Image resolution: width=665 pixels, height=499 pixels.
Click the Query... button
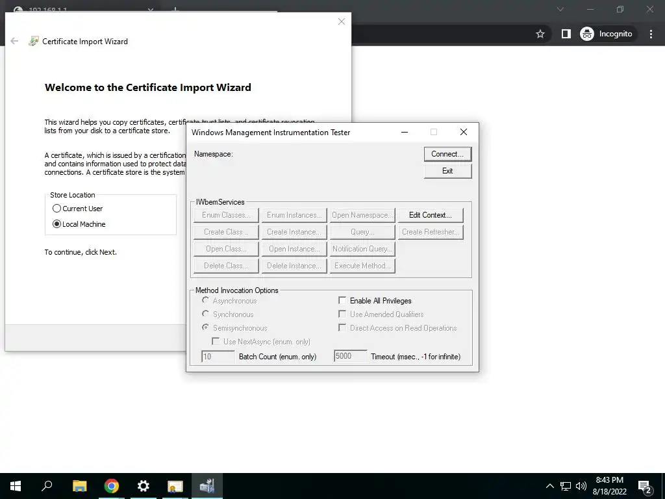pos(362,232)
